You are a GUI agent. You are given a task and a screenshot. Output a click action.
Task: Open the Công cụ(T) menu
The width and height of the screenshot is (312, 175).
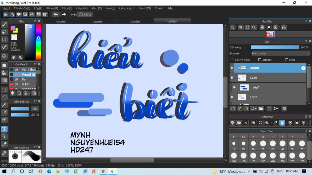pyautogui.click(x=126, y=8)
